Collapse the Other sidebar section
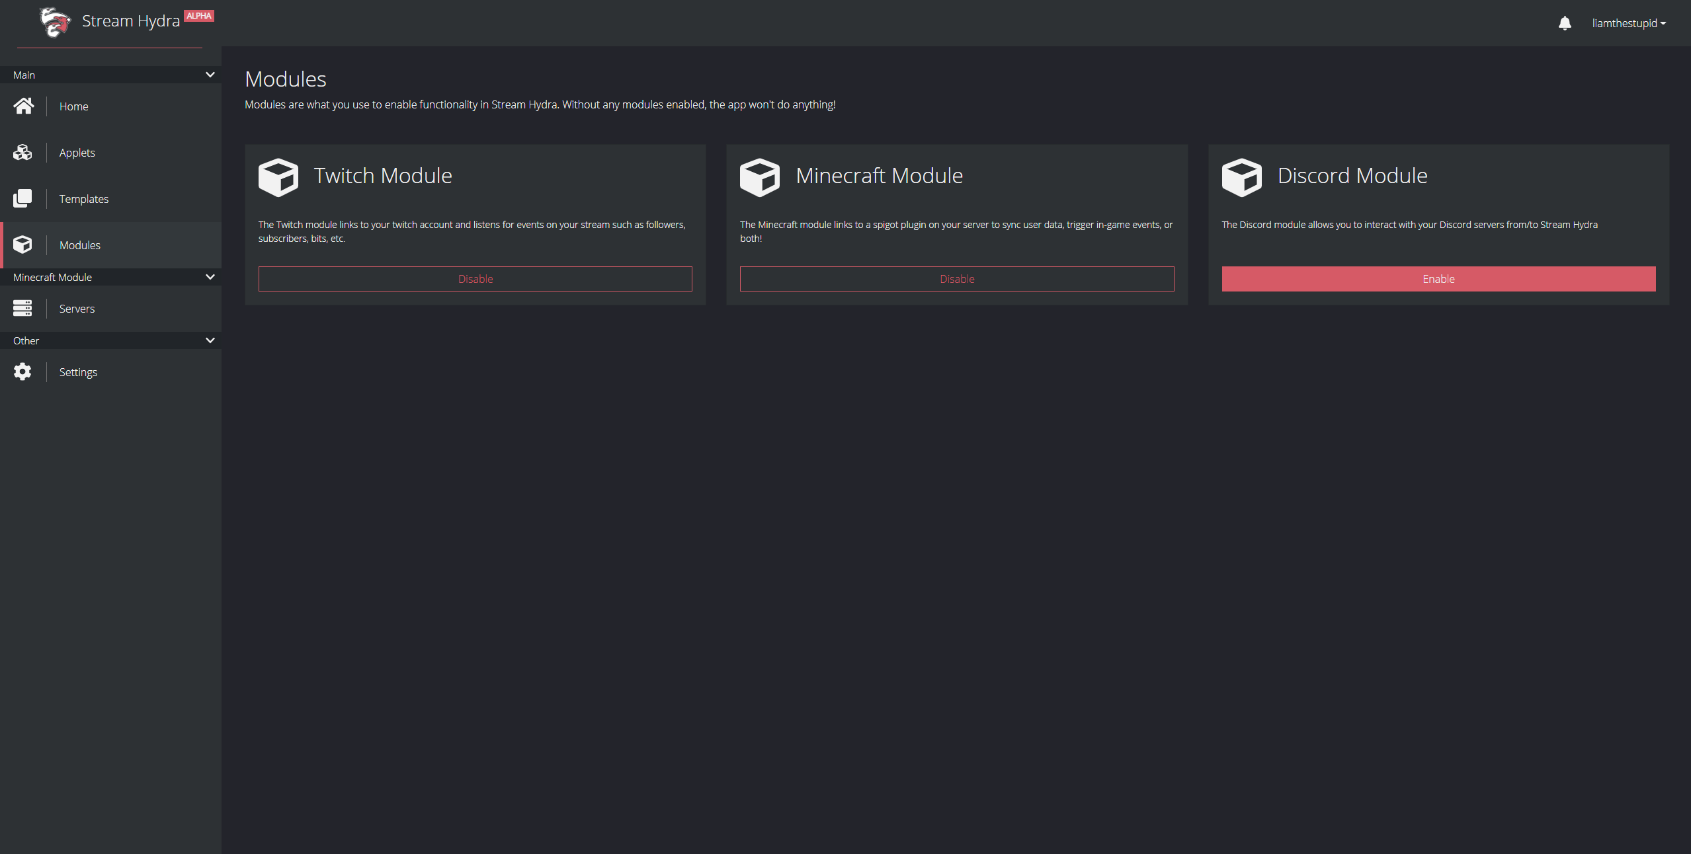This screenshot has width=1691, height=854. click(x=210, y=340)
